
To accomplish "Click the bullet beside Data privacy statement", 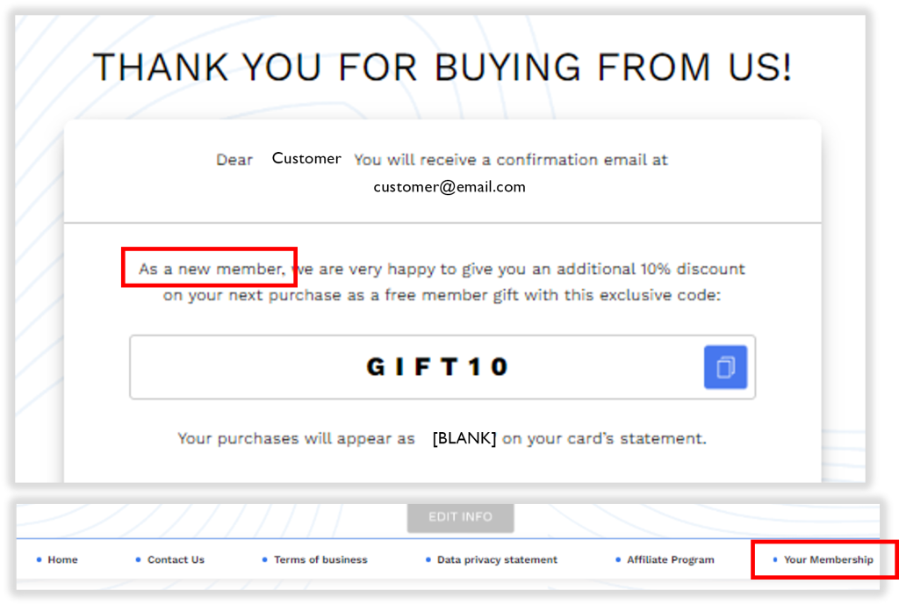I will point(428,559).
